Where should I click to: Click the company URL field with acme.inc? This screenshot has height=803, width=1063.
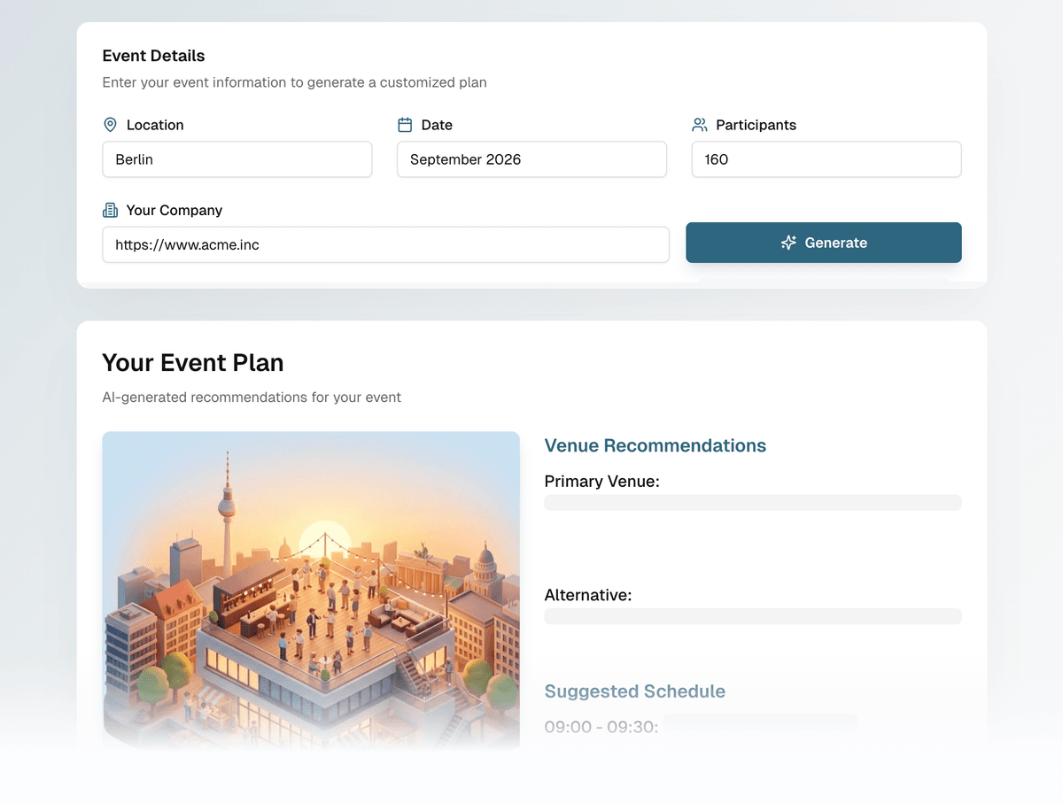tap(385, 244)
